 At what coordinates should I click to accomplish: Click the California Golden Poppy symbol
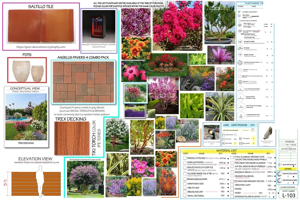pyautogui.click(x=239, y=12)
